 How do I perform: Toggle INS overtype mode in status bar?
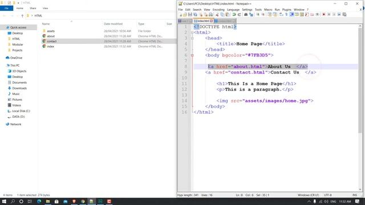click(355, 195)
